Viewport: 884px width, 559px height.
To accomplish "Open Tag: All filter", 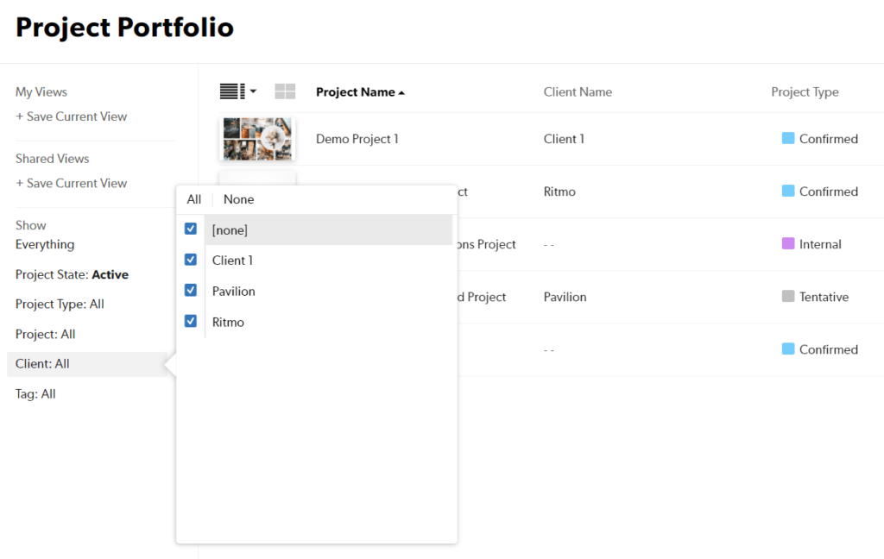I will coord(35,394).
